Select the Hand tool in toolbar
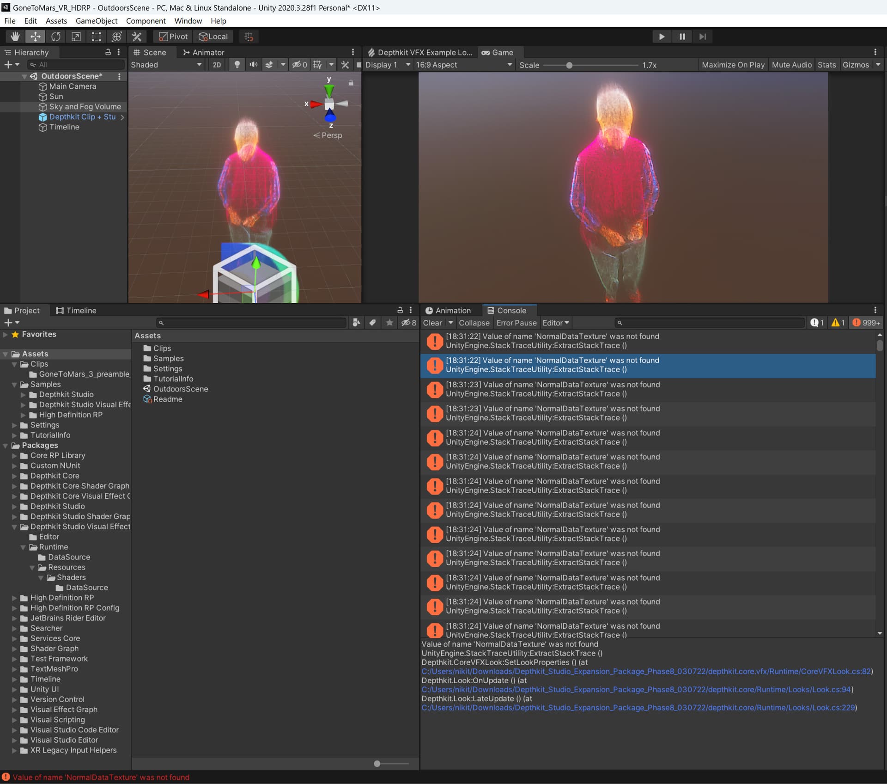 tap(15, 37)
